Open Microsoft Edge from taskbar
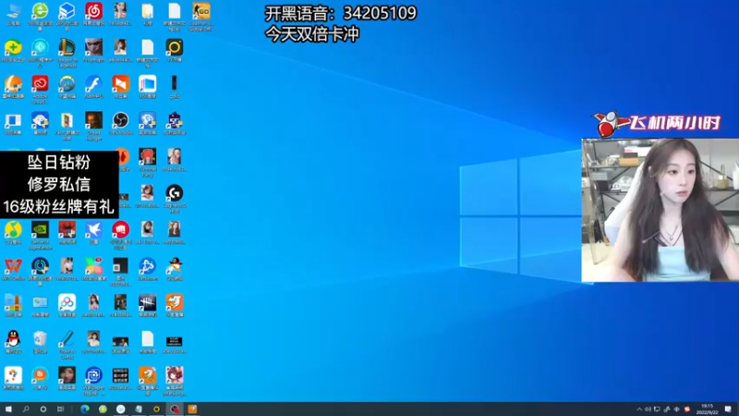Image resolution: width=739 pixels, height=416 pixels. coord(85,409)
